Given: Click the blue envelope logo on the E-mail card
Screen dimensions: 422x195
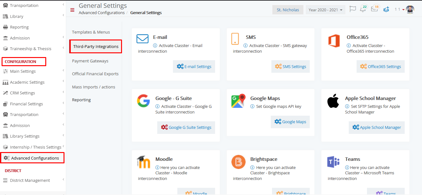Looking at the screenshot, I should point(142,39).
